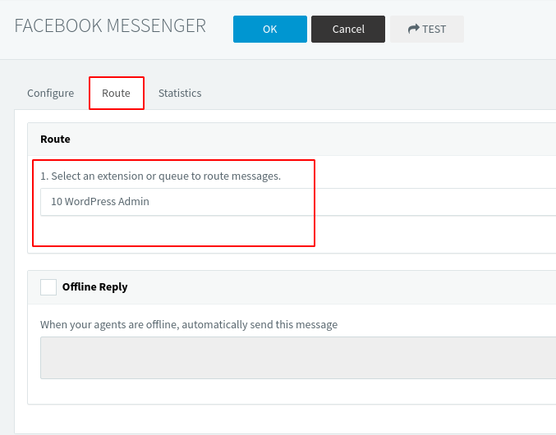Screen dimensions: 556x435
Task: Enable the Offline Reply checkbox
Action: tap(48, 287)
